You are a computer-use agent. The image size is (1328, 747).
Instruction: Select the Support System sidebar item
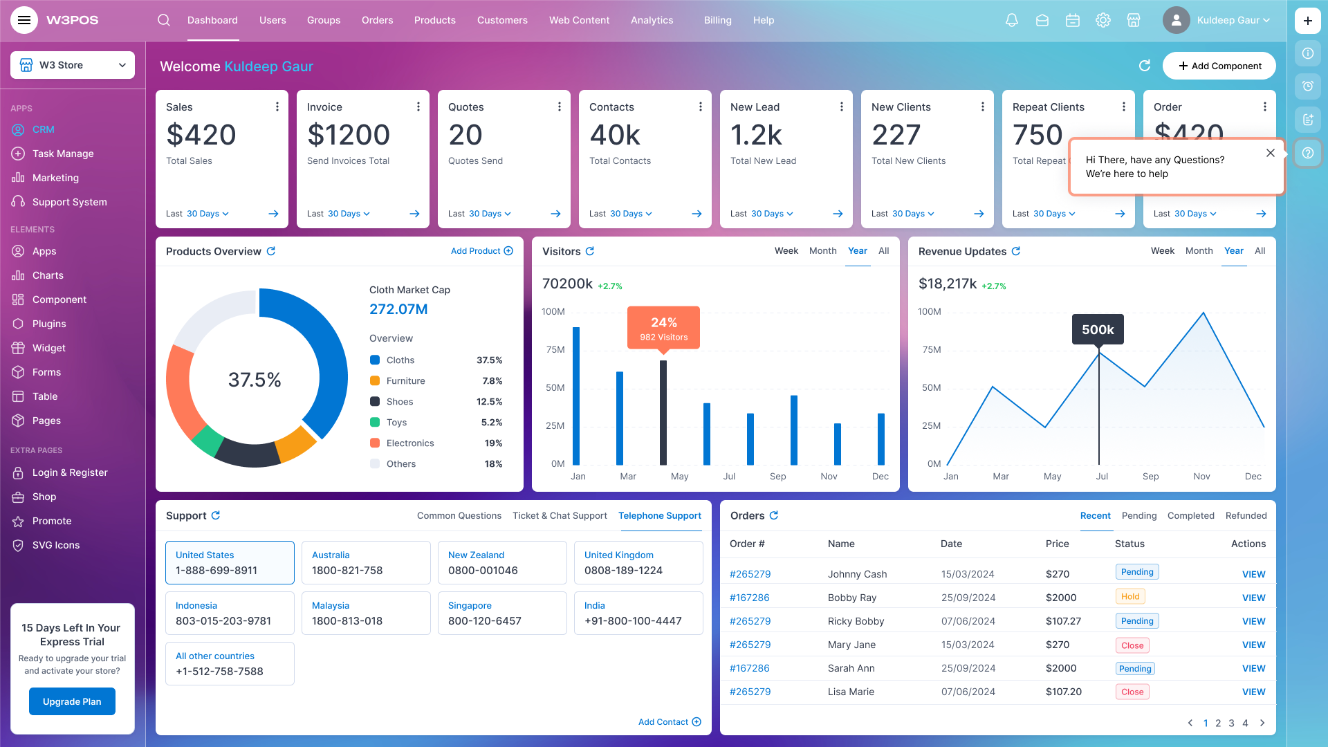point(69,201)
